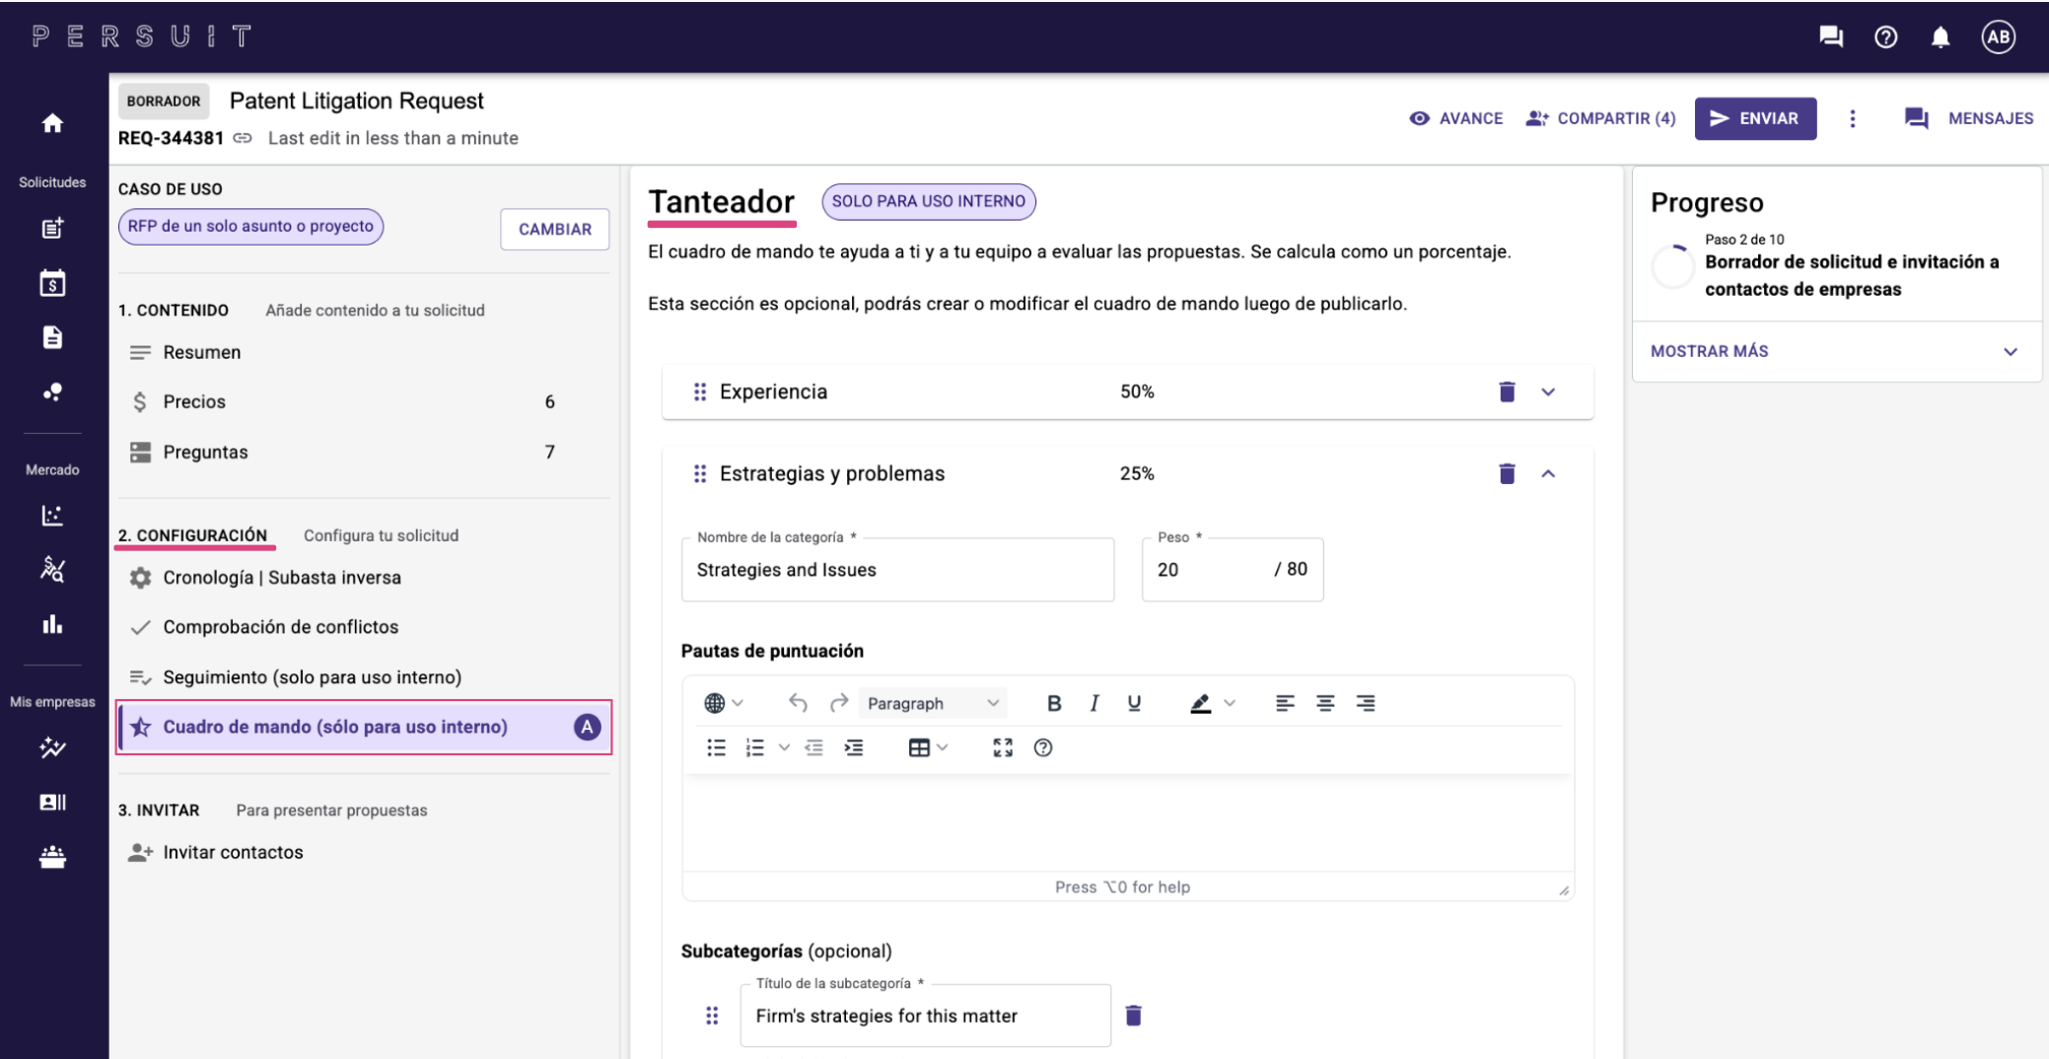Open the scatter plot icon under Mercado

(x=52, y=515)
